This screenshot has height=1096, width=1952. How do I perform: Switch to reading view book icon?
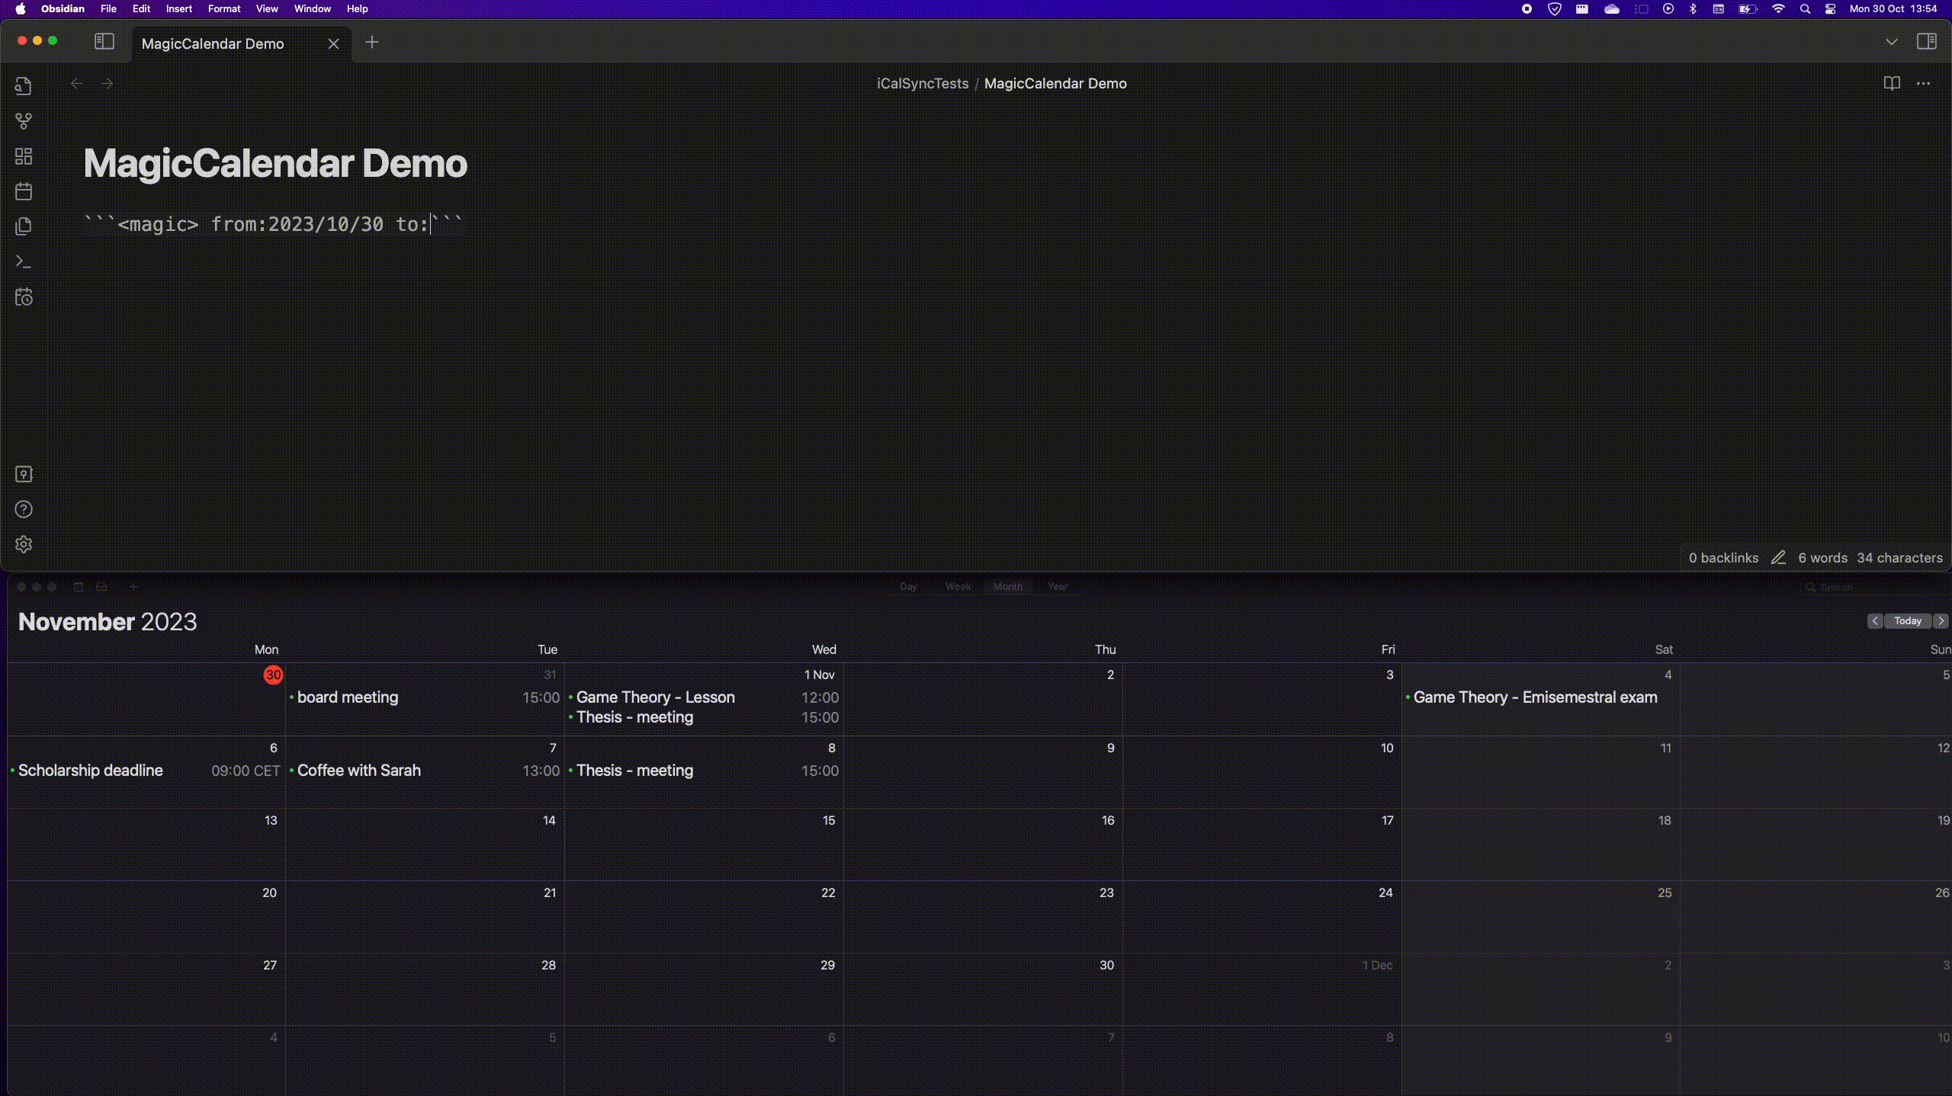pos(1892,83)
